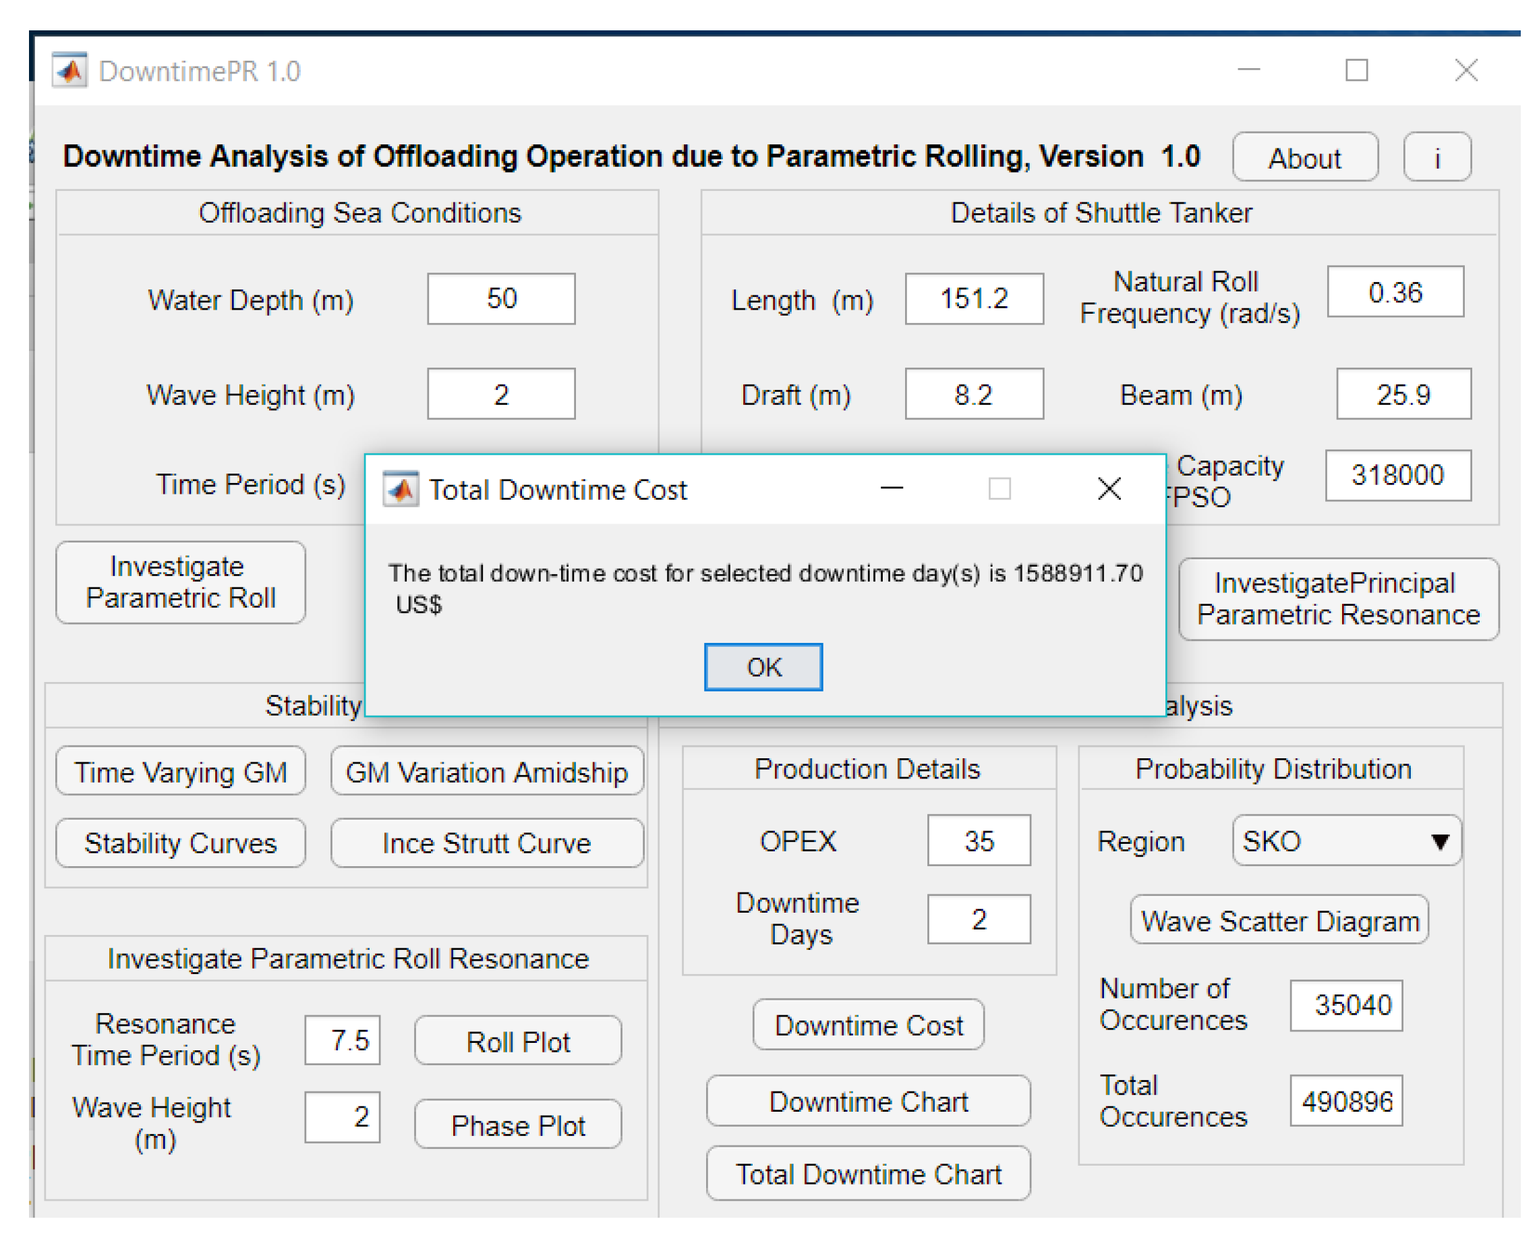Click the Downtime Cost button
This screenshot has width=1539, height=1250.
tap(867, 1025)
